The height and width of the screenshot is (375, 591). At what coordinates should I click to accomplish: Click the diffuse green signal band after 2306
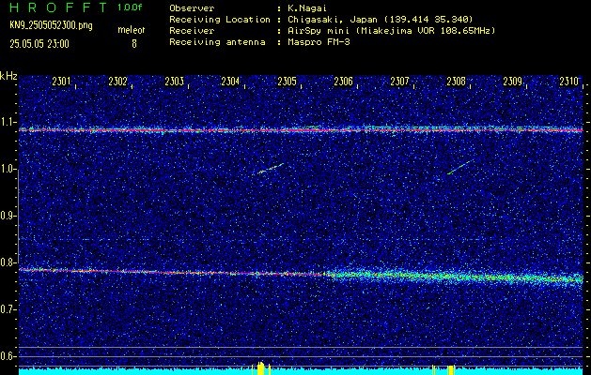point(456,277)
